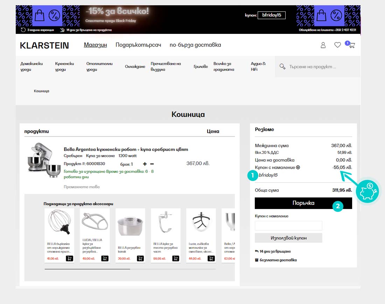385x304 pixels.
Task: Open the wishlist heart icon
Action: pyautogui.click(x=338, y=45)
